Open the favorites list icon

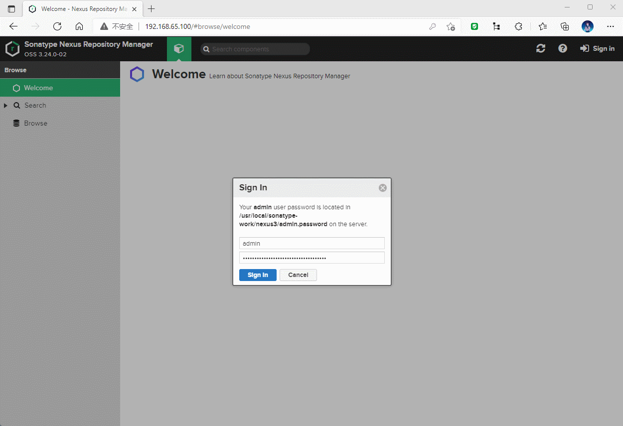click(543, 26)
